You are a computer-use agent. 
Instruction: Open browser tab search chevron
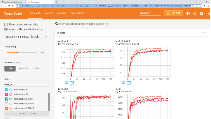point(196,2)
